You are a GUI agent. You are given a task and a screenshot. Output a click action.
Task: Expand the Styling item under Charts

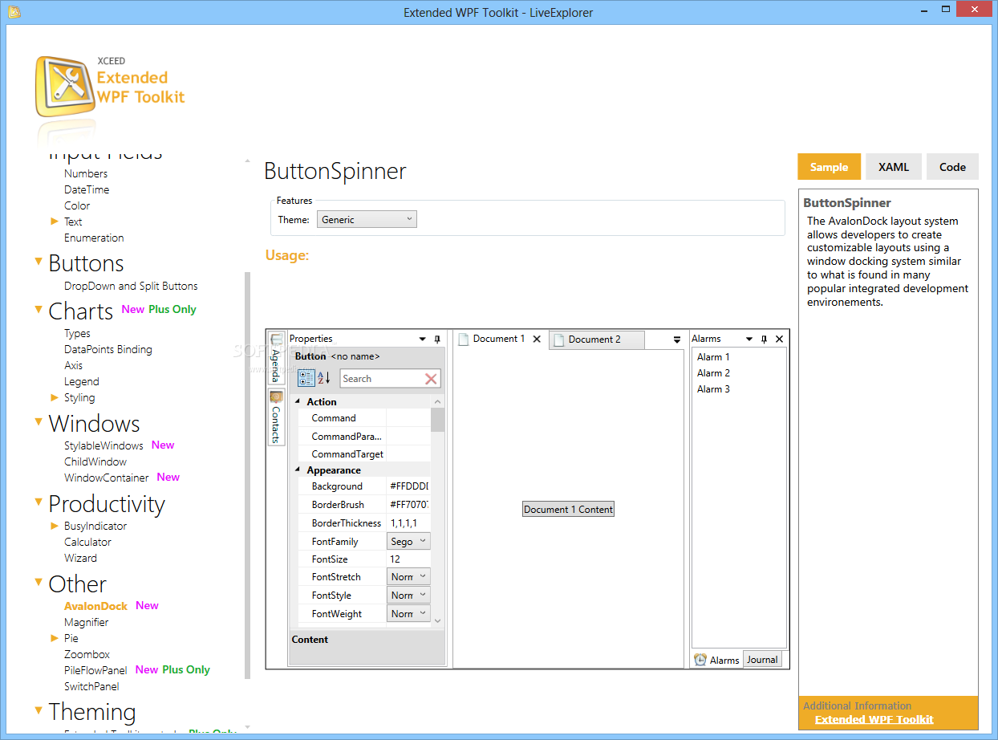55,397
